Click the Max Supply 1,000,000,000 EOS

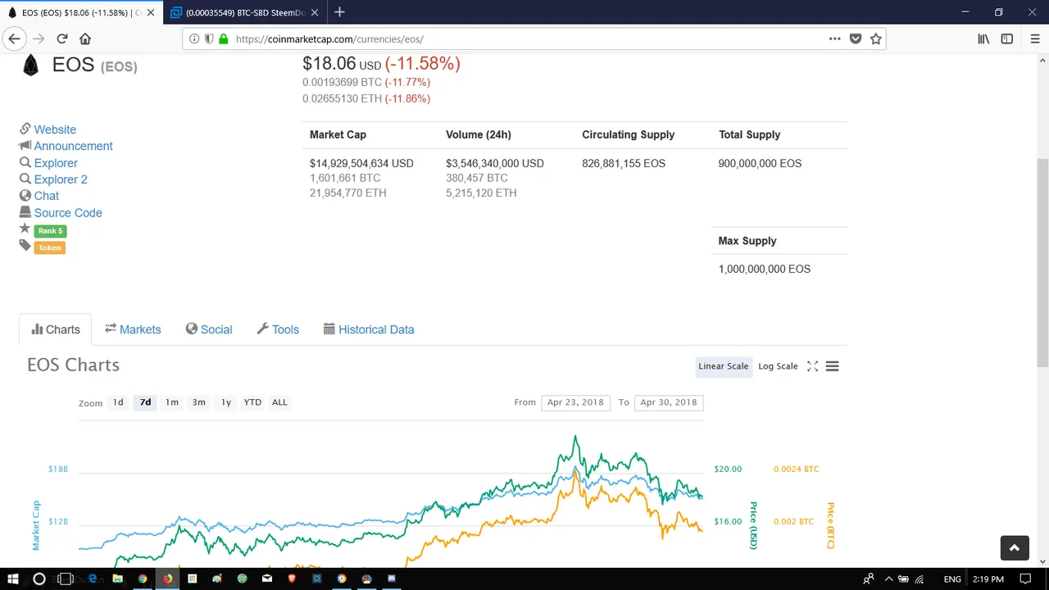pos(765,269)
